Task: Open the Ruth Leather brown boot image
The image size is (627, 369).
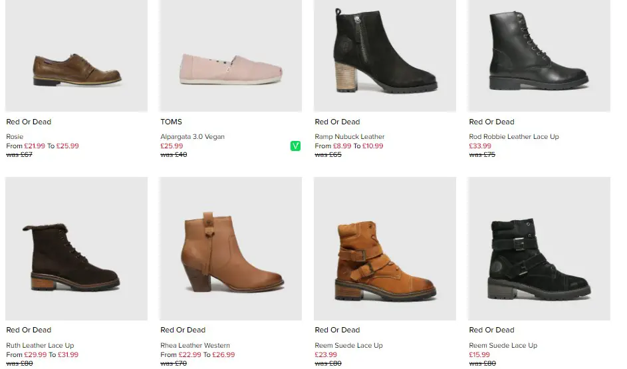Action: point(76,249)
